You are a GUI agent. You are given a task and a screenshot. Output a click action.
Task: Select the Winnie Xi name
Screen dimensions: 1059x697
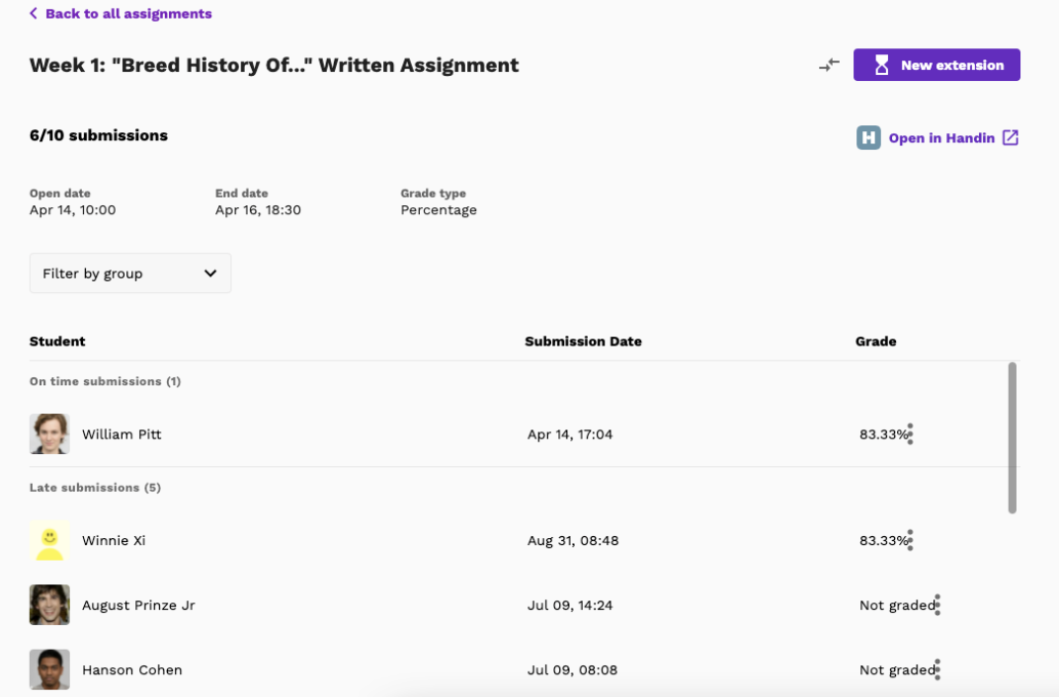[114, 540]
